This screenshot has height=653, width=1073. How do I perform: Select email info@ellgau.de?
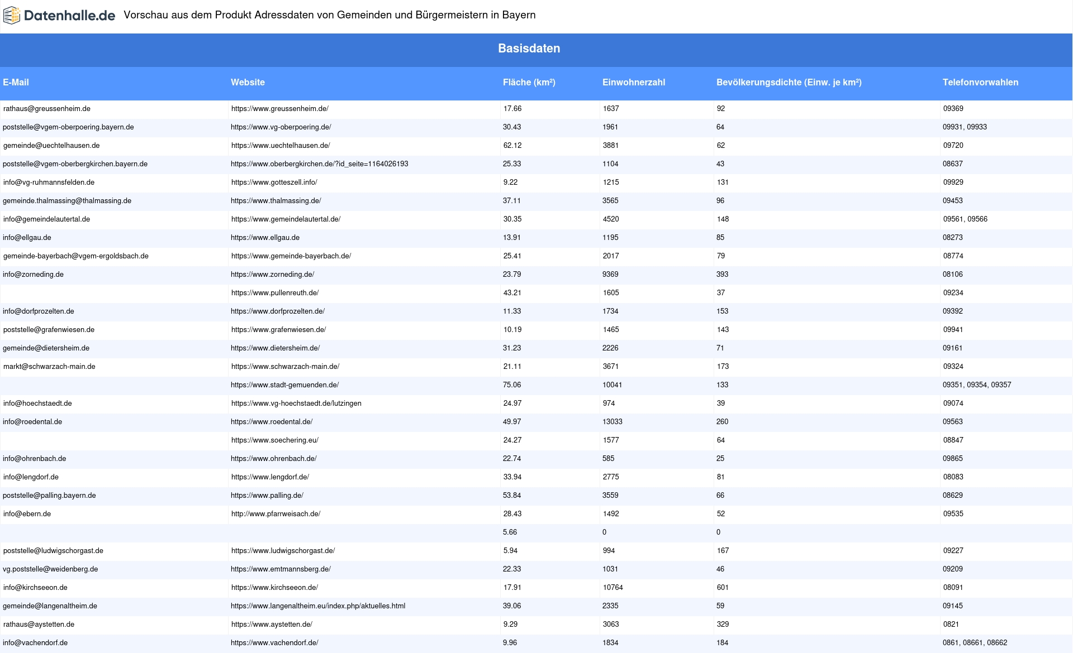point(27,238)
